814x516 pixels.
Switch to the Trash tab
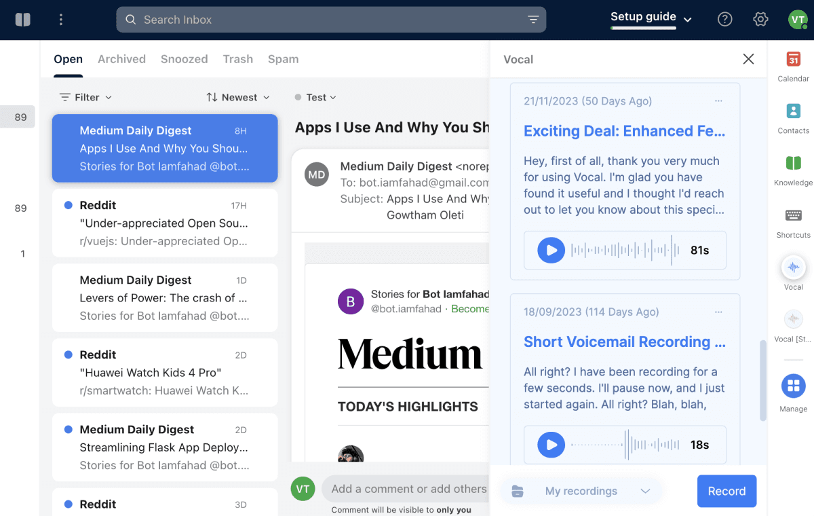[238, 59]
